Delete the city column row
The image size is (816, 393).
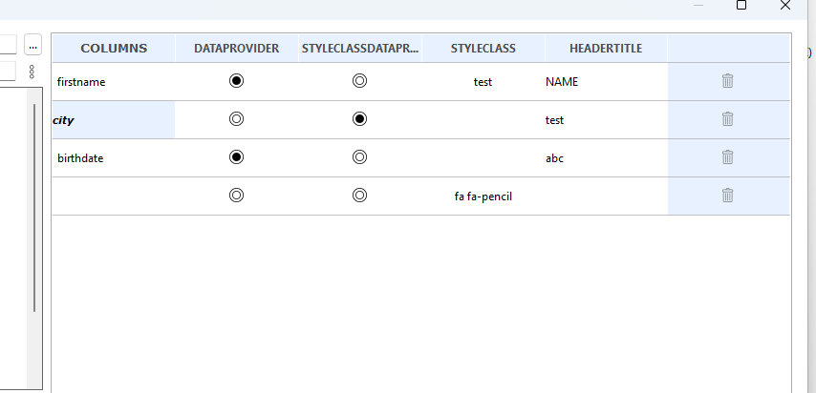click(x=727, y=119)
